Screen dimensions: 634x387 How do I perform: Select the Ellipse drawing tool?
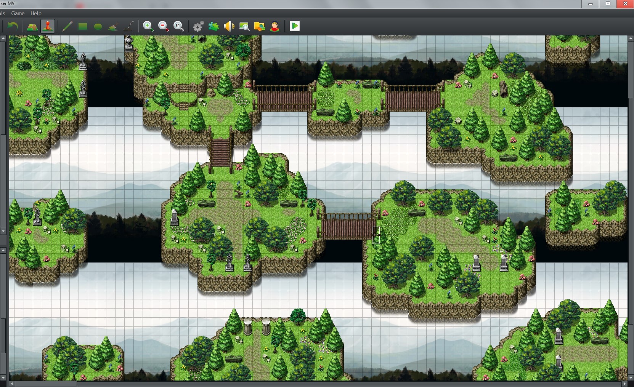(x=98, y=26)
